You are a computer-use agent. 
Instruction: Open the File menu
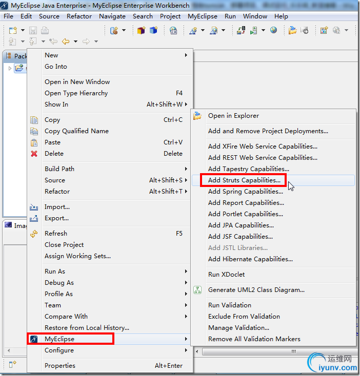tap(8, 16)
